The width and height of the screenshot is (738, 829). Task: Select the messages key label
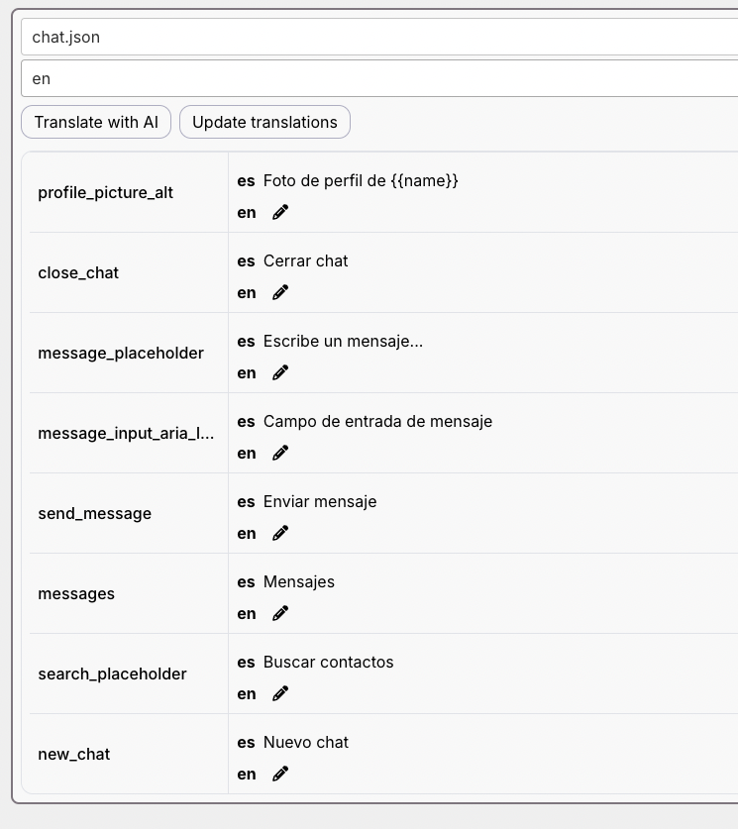point(76,594)
